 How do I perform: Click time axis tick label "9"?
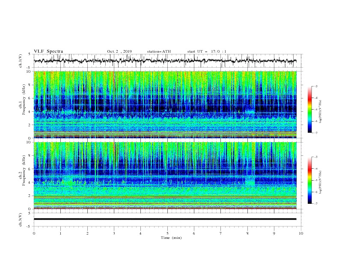click(x=274, y=233)
